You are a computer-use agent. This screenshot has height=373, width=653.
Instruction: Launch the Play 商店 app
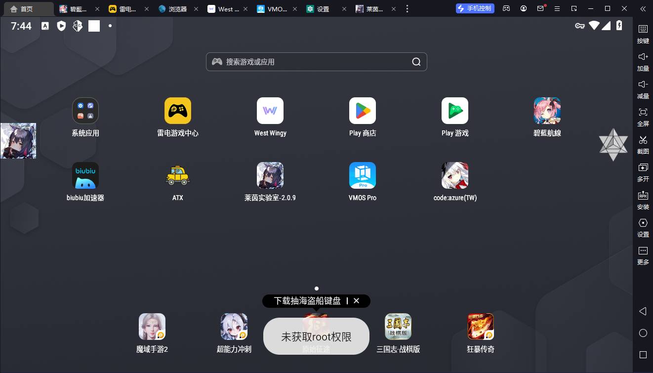tap(362, 111)
